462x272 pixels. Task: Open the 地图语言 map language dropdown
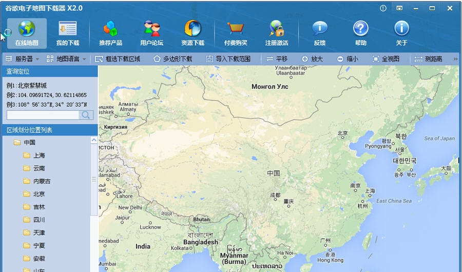[66, 59]
